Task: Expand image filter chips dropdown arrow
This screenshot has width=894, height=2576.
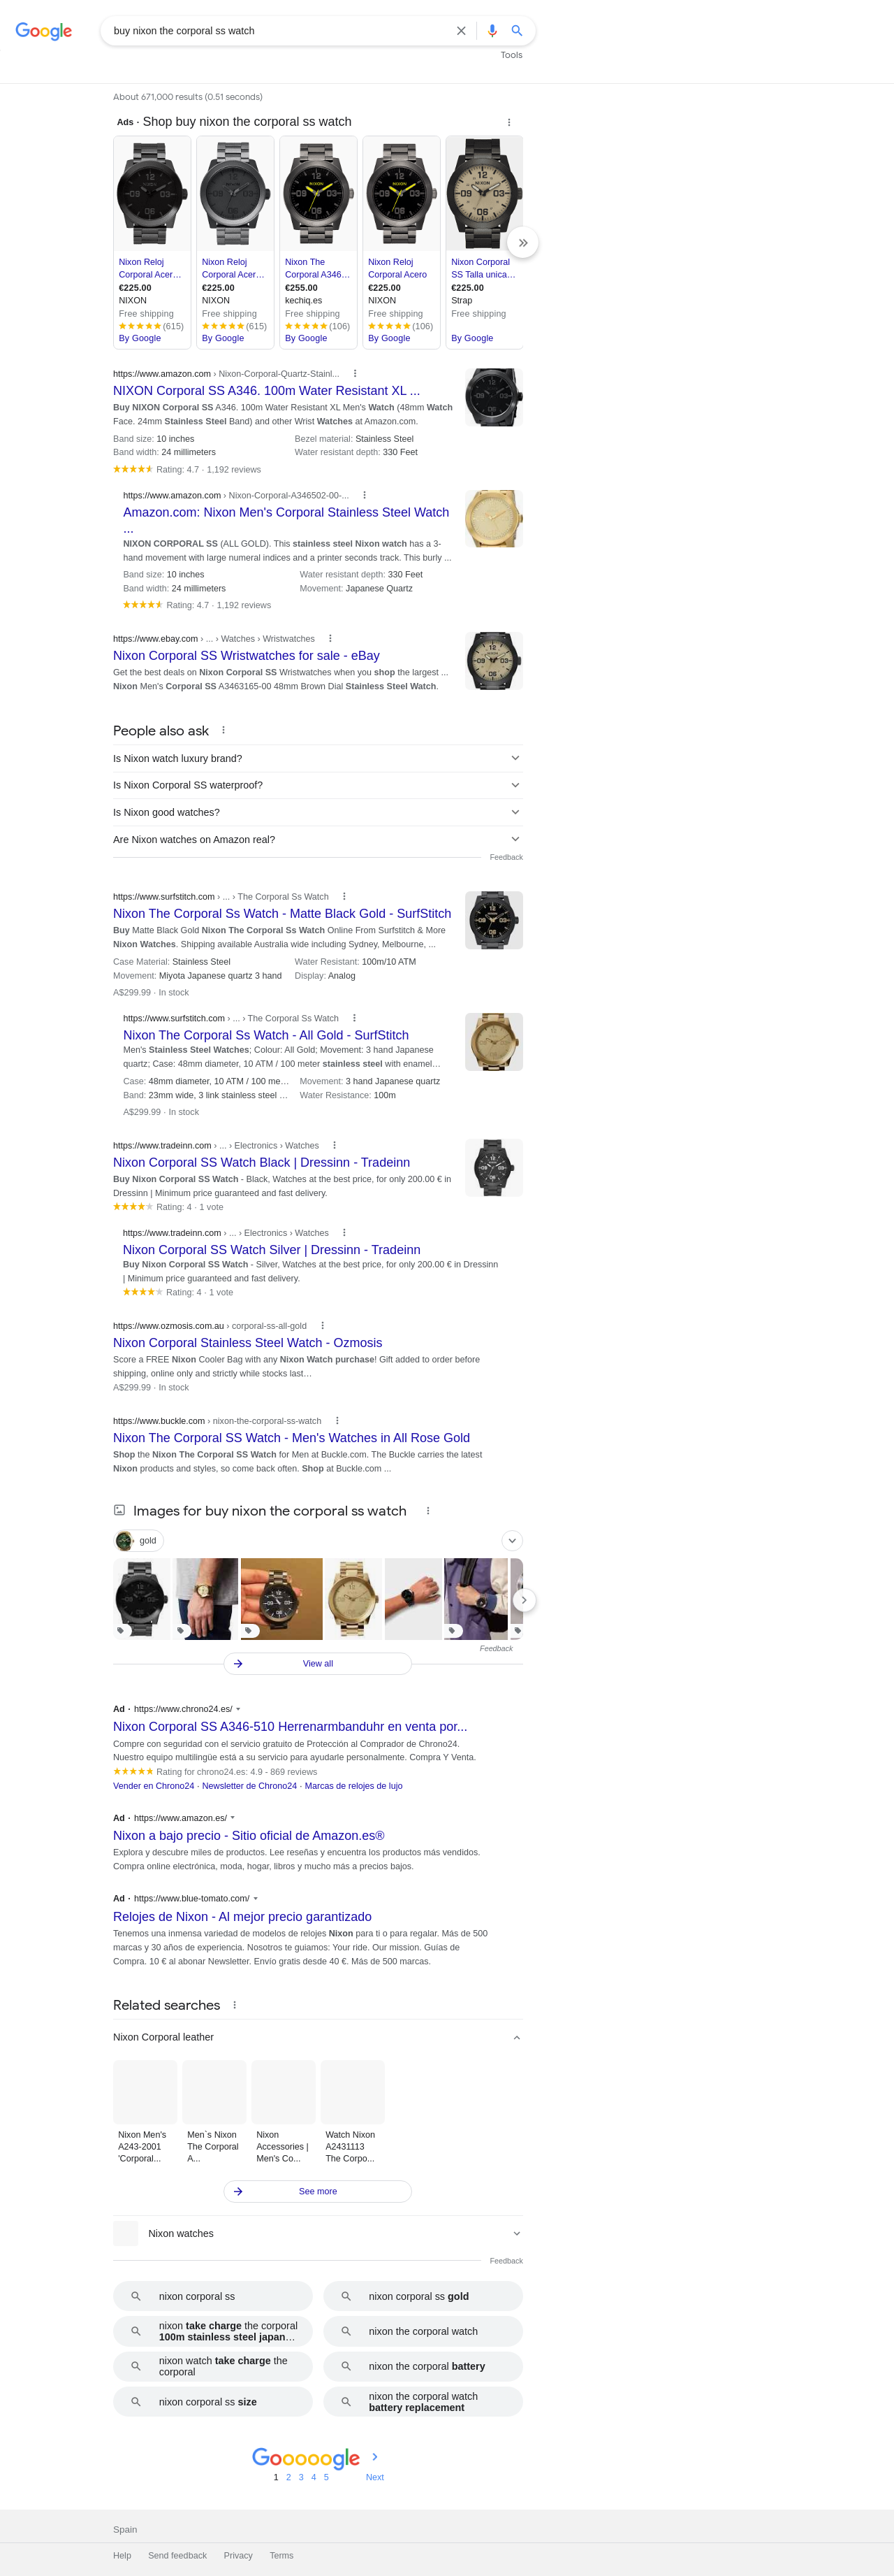Action: click(x=513, y=1540)
